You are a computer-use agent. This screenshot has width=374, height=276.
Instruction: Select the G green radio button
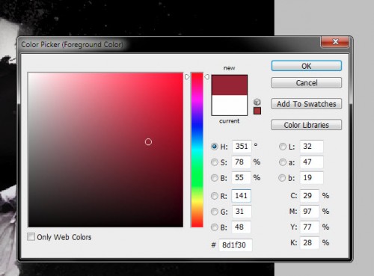click(214, 212)
